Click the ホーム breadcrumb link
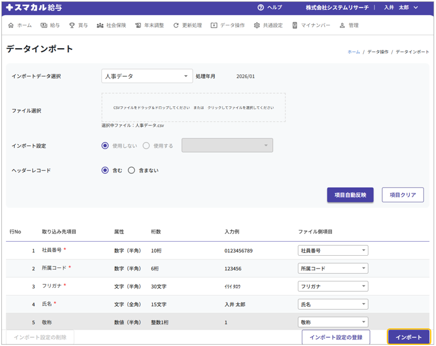 pos(353,52)
